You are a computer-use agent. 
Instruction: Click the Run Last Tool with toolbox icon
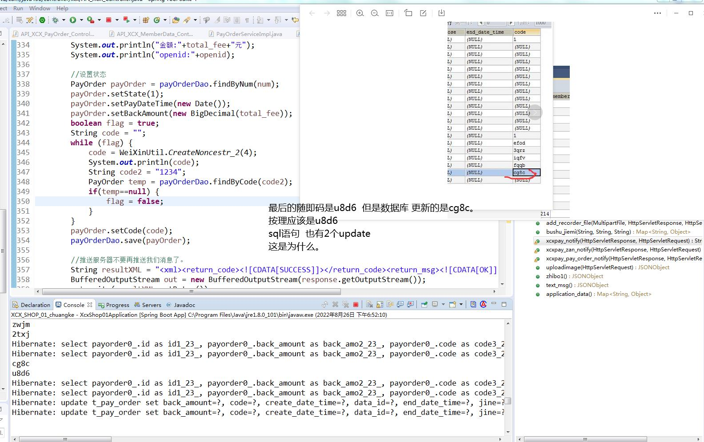pyautogui.click(x=91, y=20)
